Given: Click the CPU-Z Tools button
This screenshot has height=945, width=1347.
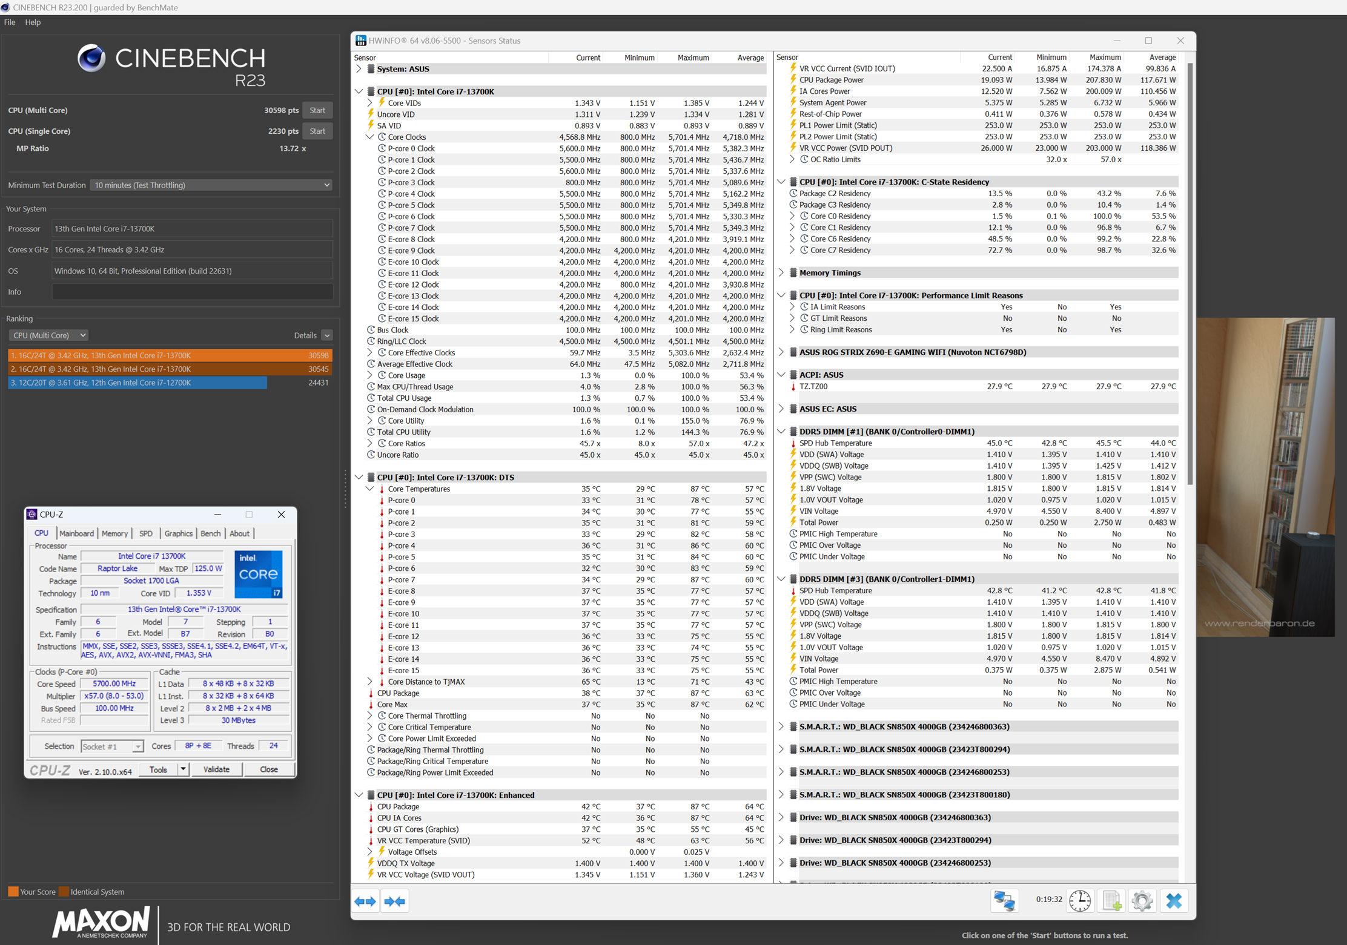Looking at the screenshot, I should coord(158,769).
